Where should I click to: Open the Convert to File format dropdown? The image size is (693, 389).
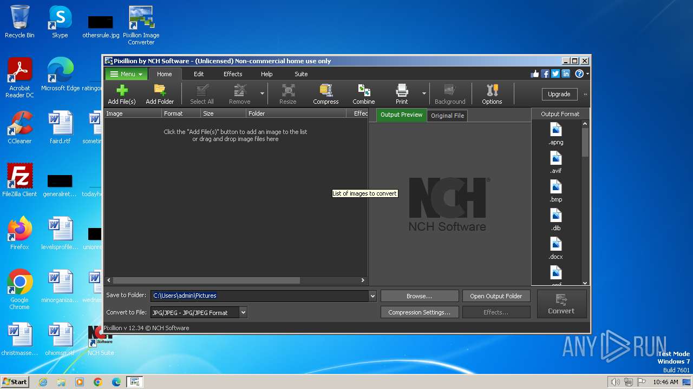coord(243,312)
